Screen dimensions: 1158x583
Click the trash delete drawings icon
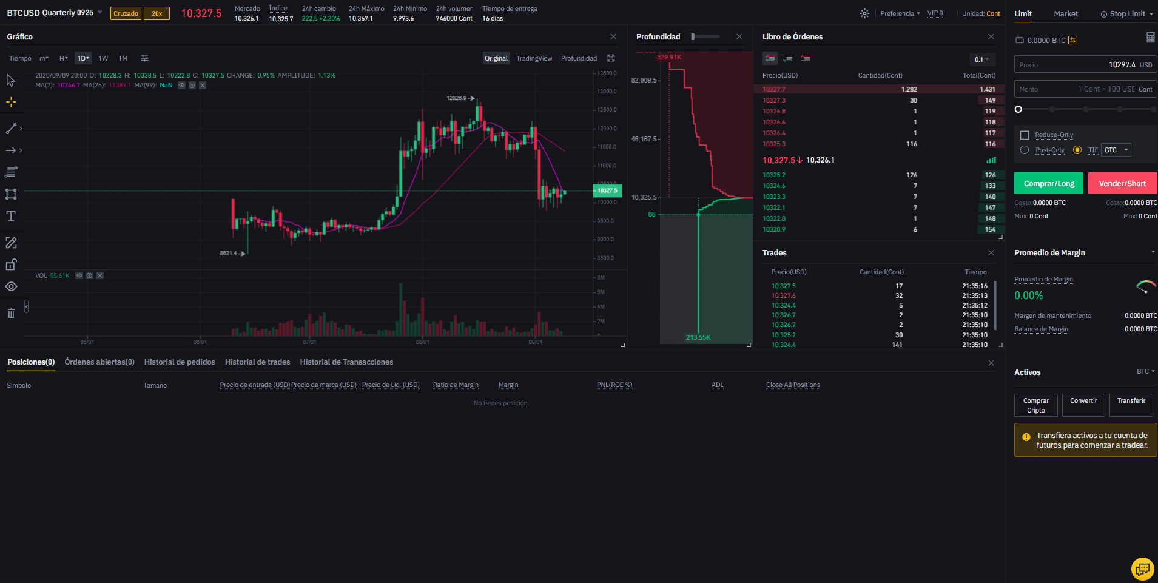(11, 313)
